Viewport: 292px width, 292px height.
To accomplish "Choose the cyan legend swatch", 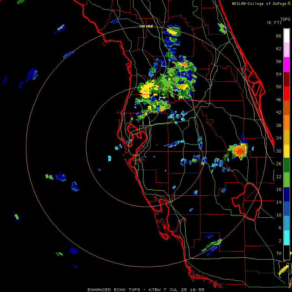I will coord(286,238).
